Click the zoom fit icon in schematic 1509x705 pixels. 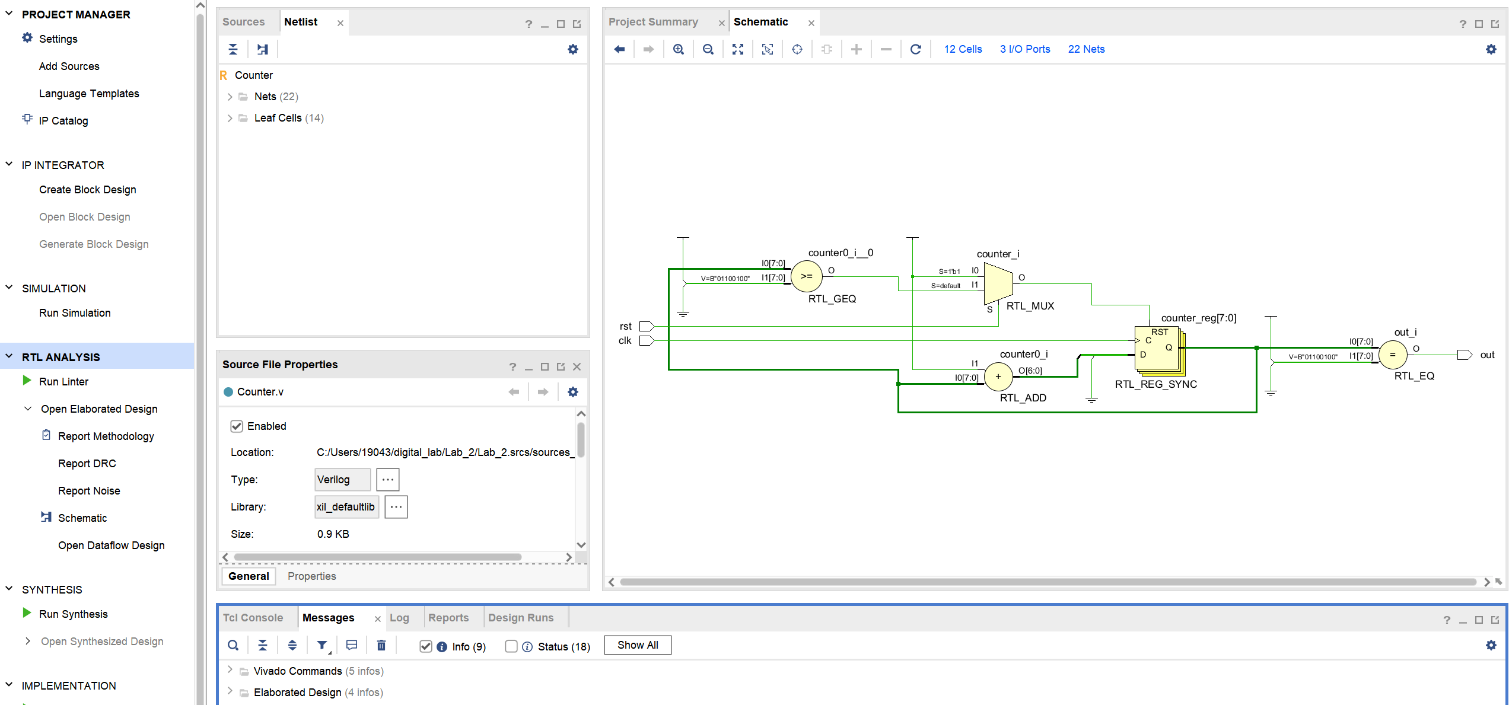[x=738, y=49]
